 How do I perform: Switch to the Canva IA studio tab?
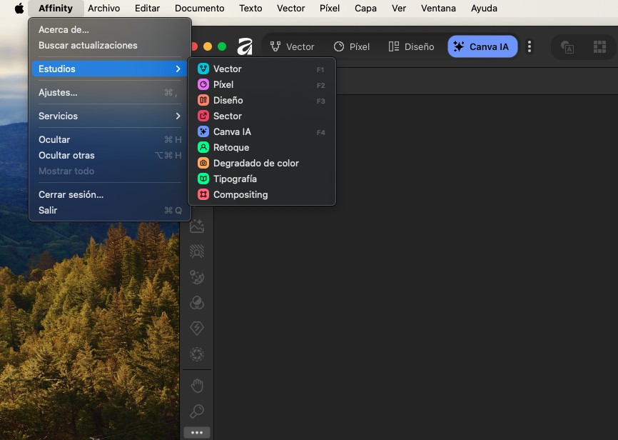pos(482,46)
